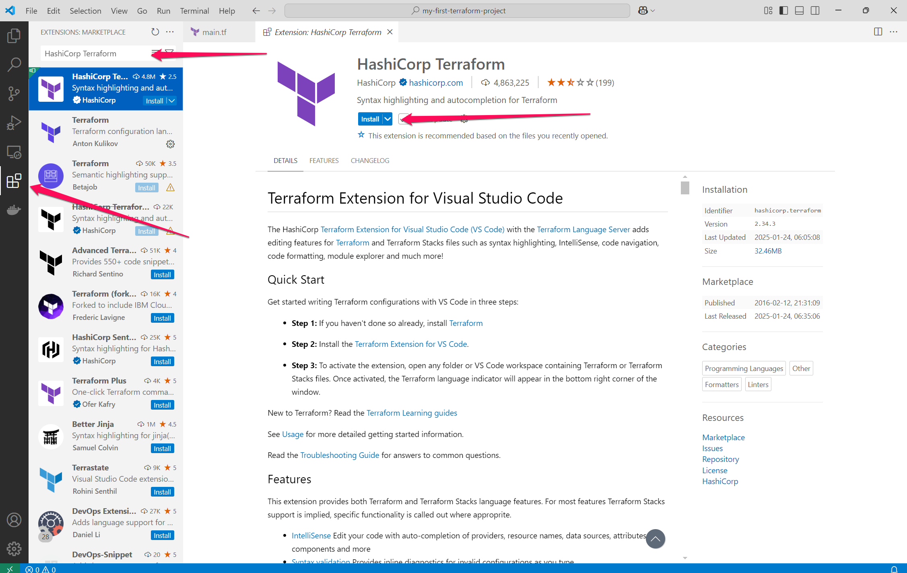The height and width of the screenshot is (573, 907).
Task: Select the Linters category tag
Action: (758, 384)
